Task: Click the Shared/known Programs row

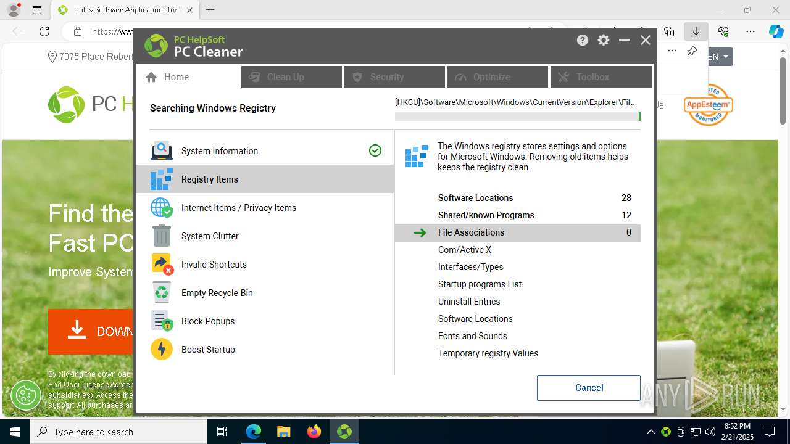Action: tap(518, 215)
